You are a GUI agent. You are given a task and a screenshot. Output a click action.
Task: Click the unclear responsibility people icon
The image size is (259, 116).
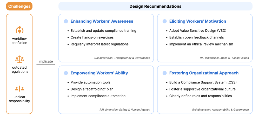[x=19, y=89]
